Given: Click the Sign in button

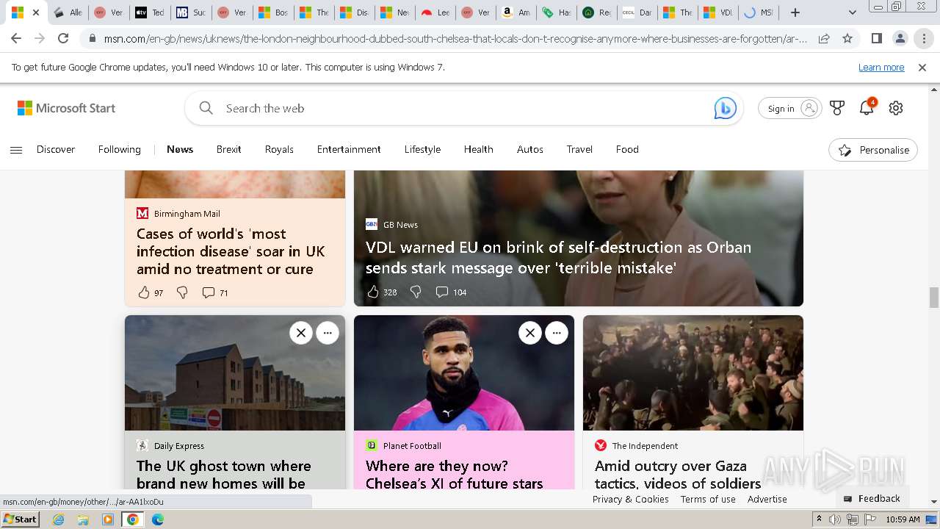Looking at the screenshot, I should pyautogui.click(x=790, y=108).
